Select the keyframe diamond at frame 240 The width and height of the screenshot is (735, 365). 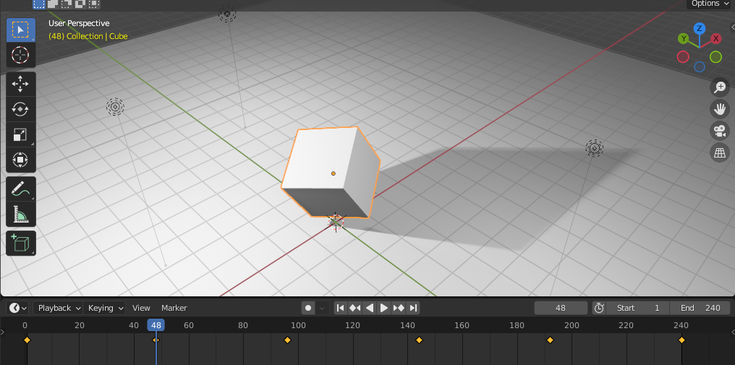(681, 340)
